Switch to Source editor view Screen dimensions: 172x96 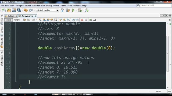[x=8, y=20]
